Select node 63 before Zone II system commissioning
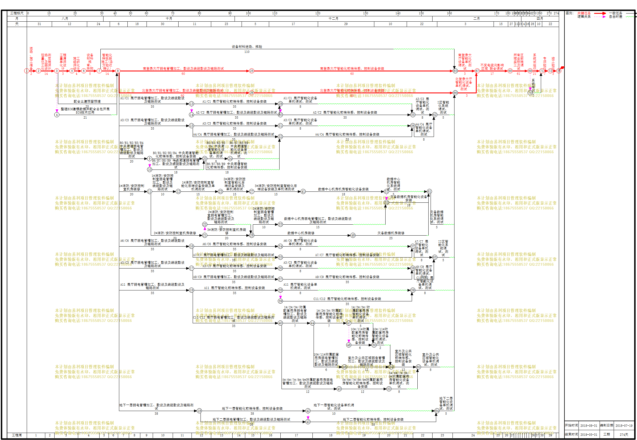 tap(435, 257)
